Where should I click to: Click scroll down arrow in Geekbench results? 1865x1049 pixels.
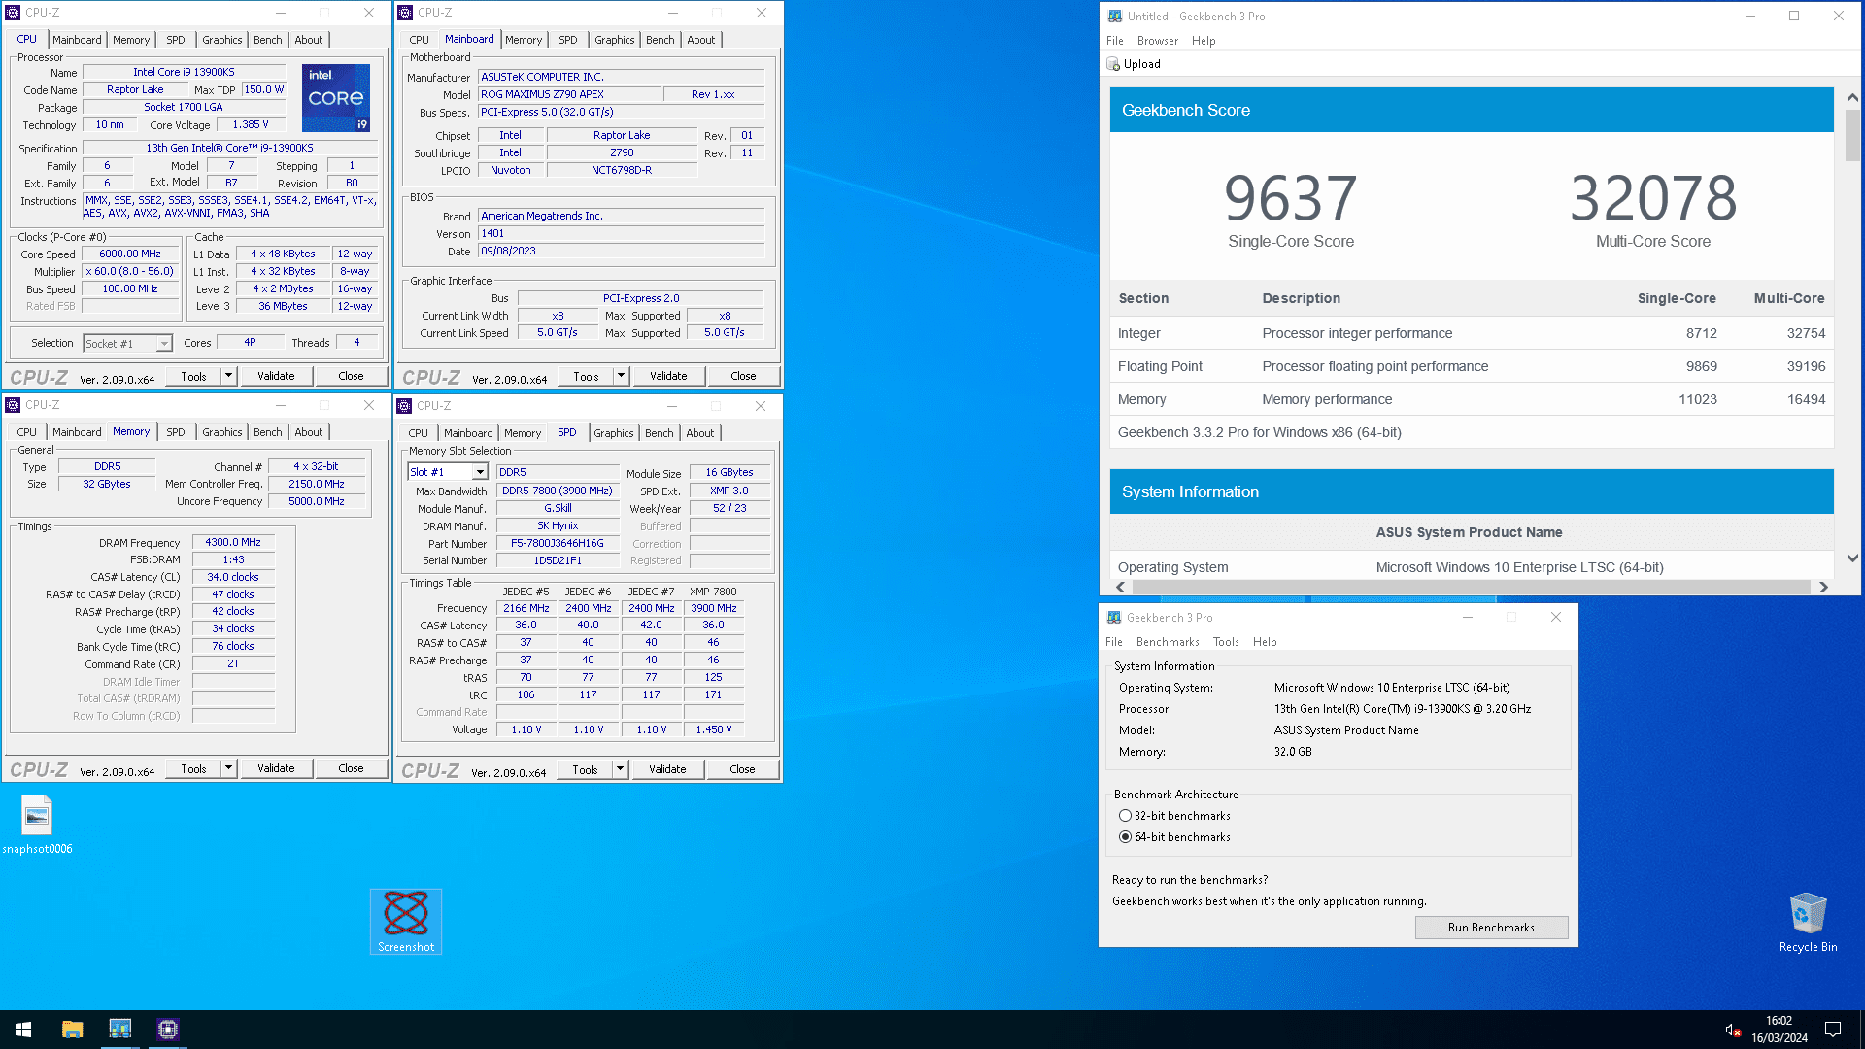point(1852,558)
